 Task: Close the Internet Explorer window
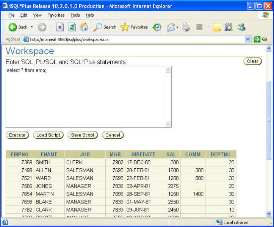click(268, 6)
